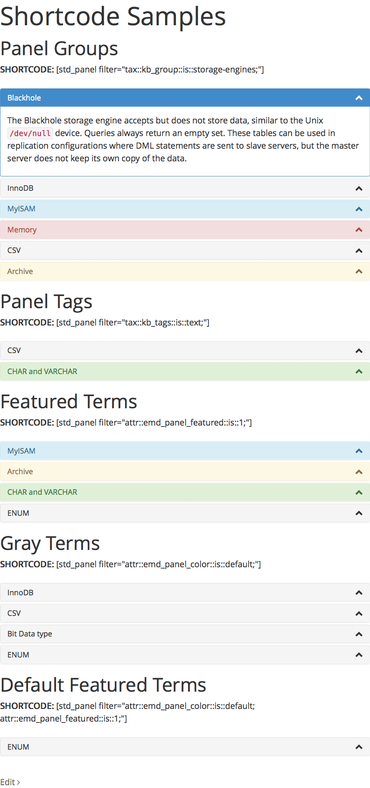Expand ENUM panel under Featured Terms

[185, 513]
